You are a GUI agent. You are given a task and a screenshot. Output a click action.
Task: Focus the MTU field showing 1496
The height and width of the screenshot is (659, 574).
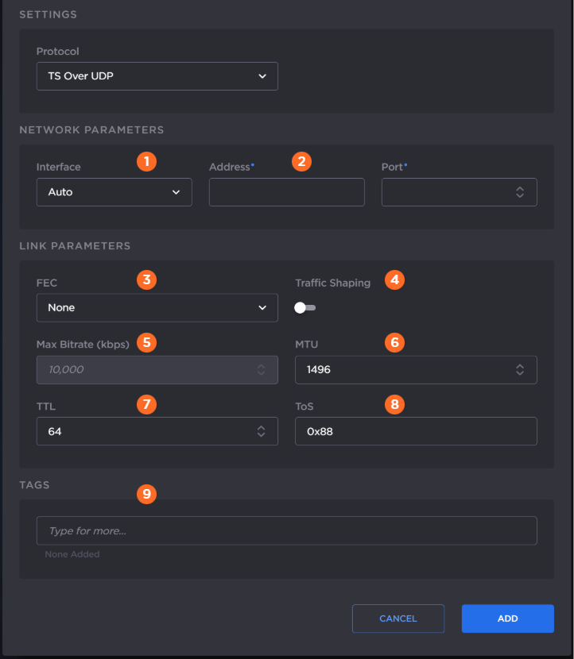402,369
